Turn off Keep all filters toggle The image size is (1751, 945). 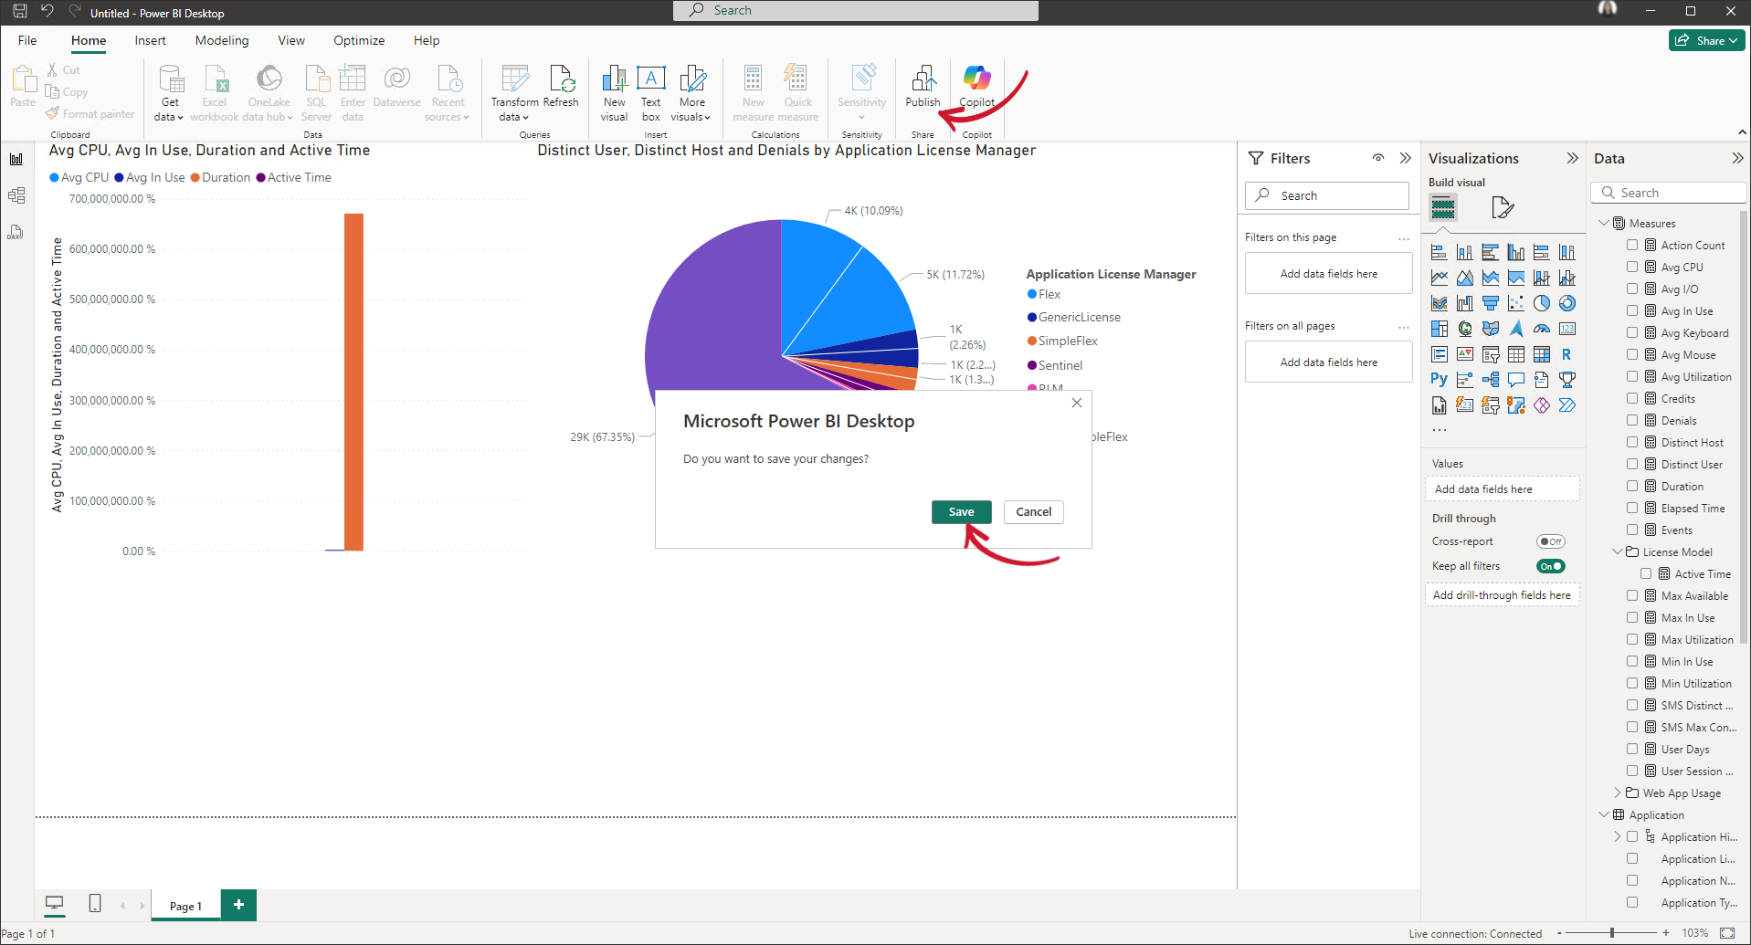pyautogui.click(x=1550, y=566)
